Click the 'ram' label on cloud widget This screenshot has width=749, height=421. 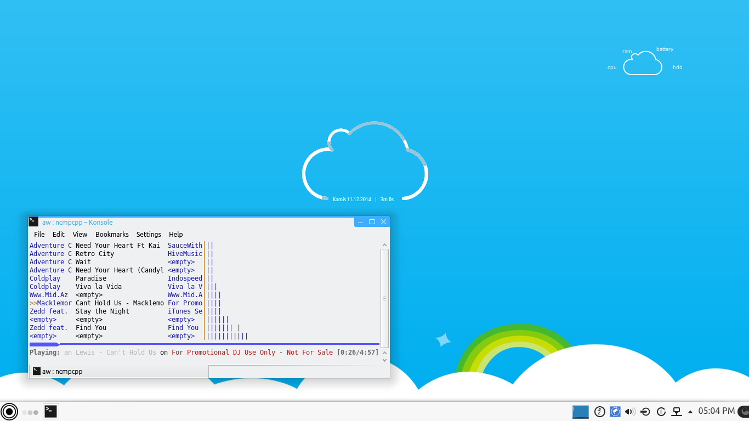pyautogui.click(x=627, y=52)
